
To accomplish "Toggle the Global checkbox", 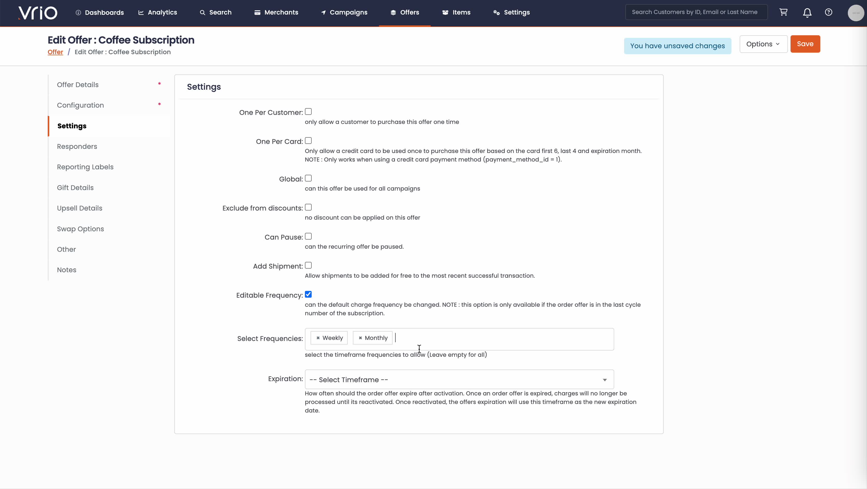I will click(x=308, y=178).
